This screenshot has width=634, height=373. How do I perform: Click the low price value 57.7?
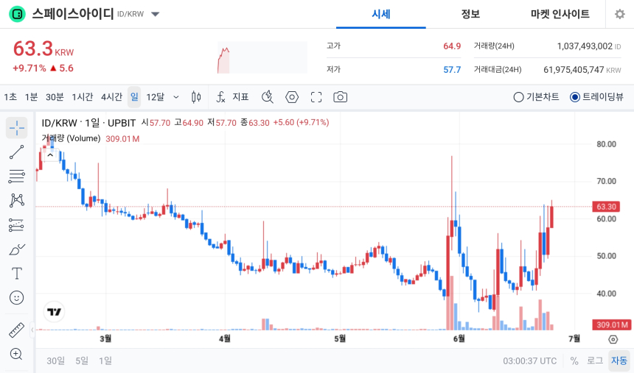[x=452, y=69]
